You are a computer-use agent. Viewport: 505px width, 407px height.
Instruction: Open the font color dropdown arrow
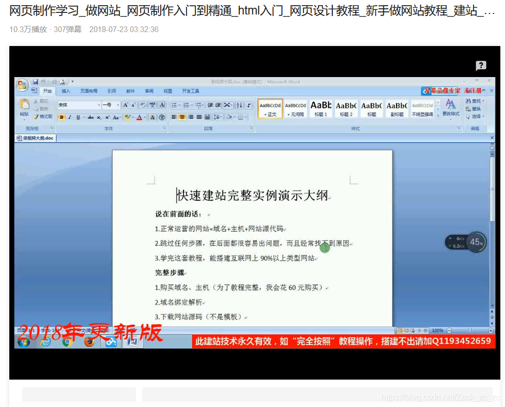pyautogui.click(x=144, y=117)
